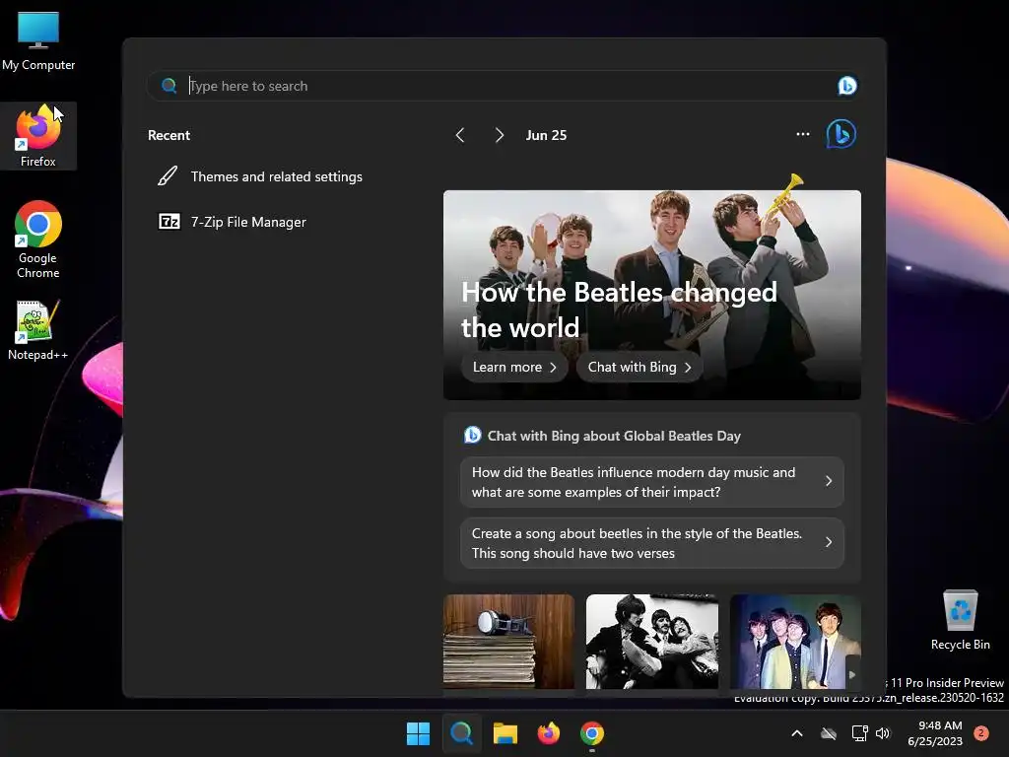Click the How the Beatles changed the world headline
The height and width of the screenshot is (757, 1009).
pyautogui.click(x=619, y=310)
